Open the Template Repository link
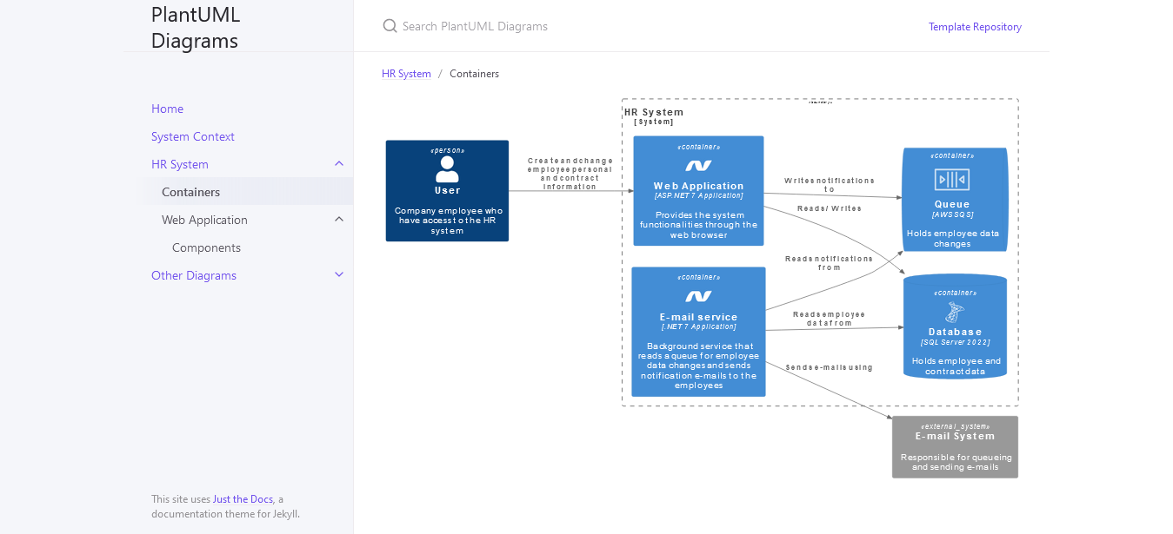 (x=975, y=27)
